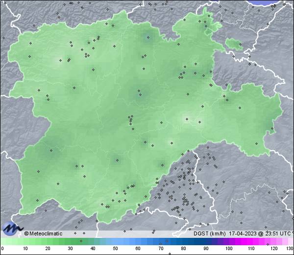Image resolution: width=294 pixels, height=255 pixels.
Task: Click the DGST (km/h) label
Action: tap(210, 233)
